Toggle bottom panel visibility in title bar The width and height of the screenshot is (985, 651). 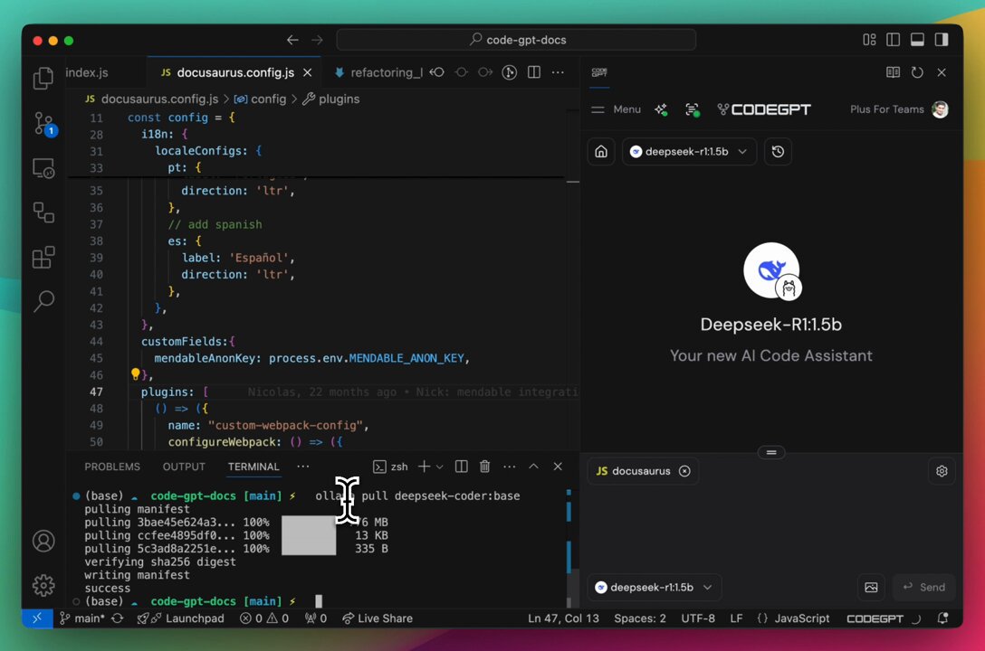tap(917, 40)
